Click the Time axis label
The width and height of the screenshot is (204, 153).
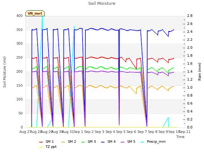180,137
